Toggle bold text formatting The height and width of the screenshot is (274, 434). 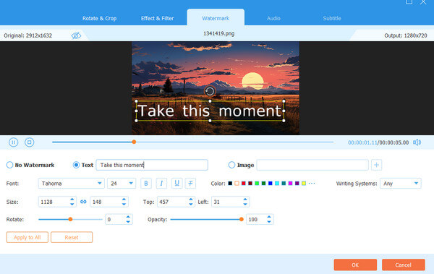pos(146,183)
